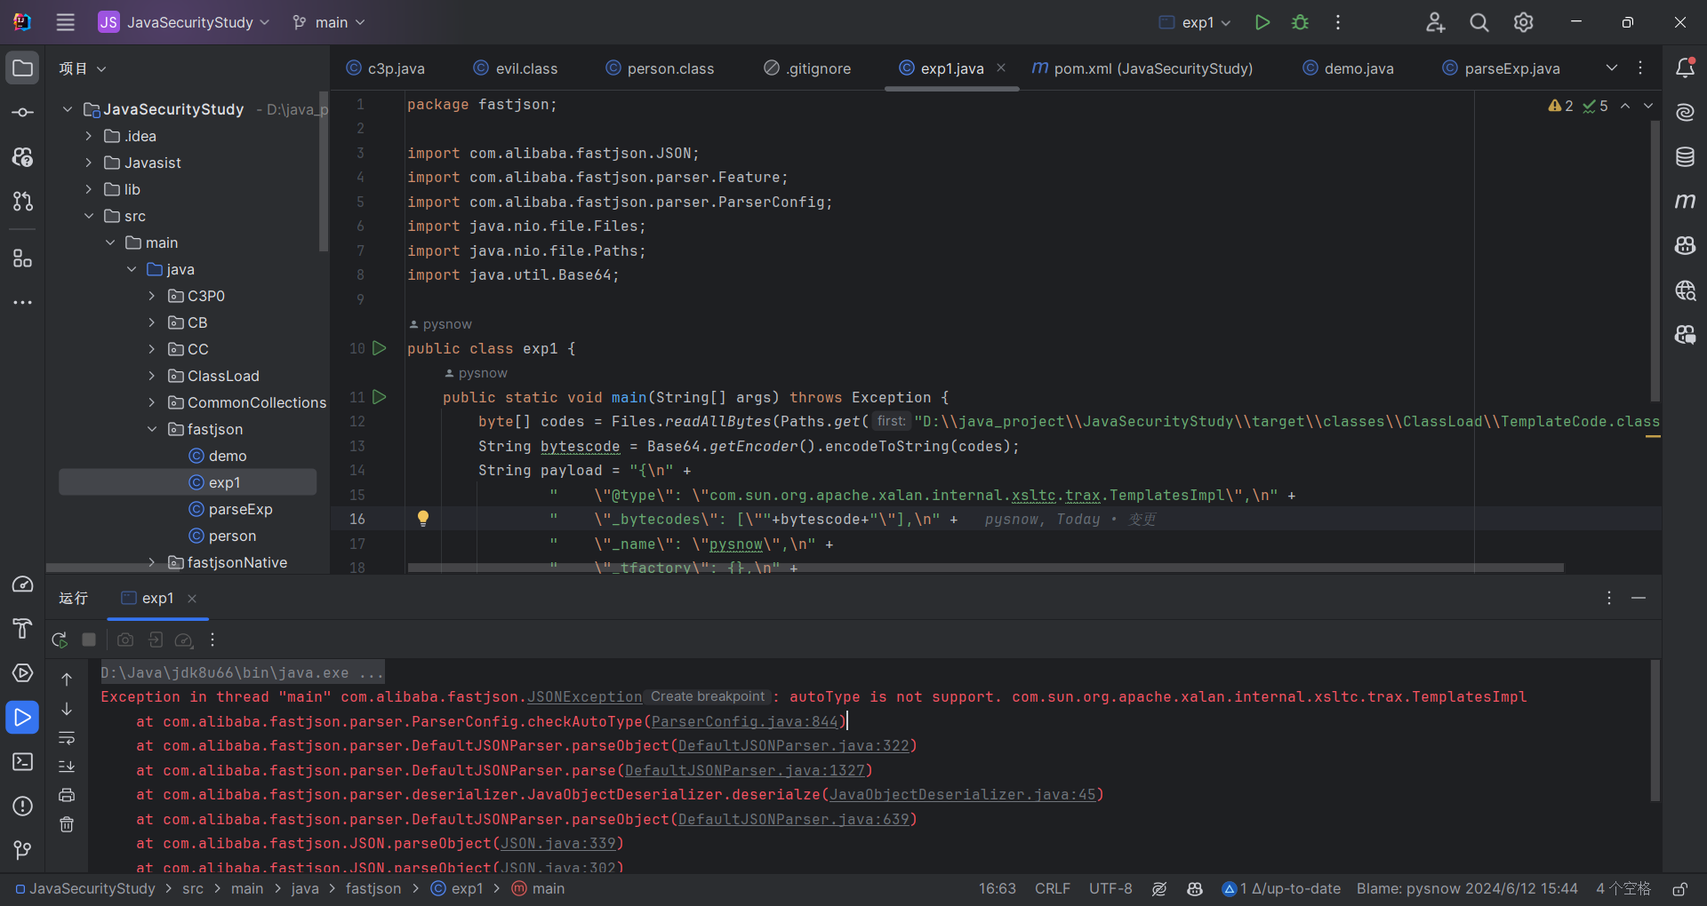Open ParserConfig.java:844 stack link
The image size is (1707, 906).
tap(745, 721)
